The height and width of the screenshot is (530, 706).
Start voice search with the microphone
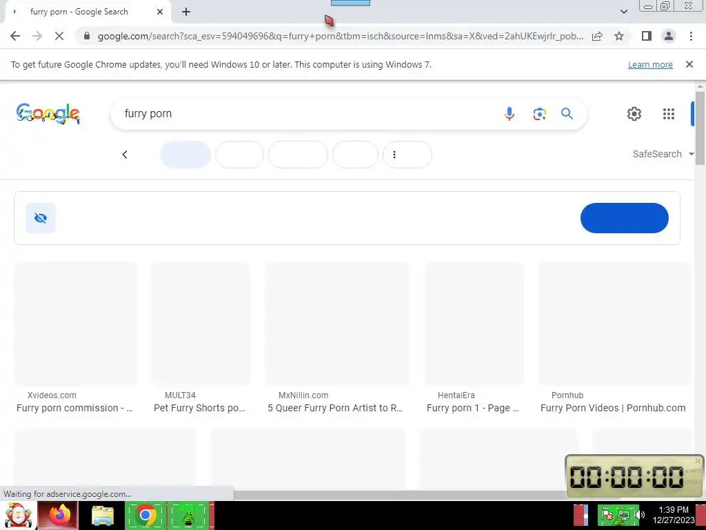point(510,114)
